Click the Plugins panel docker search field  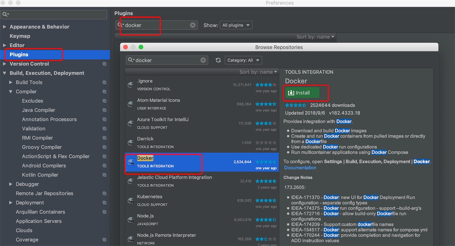click(157, 25)
